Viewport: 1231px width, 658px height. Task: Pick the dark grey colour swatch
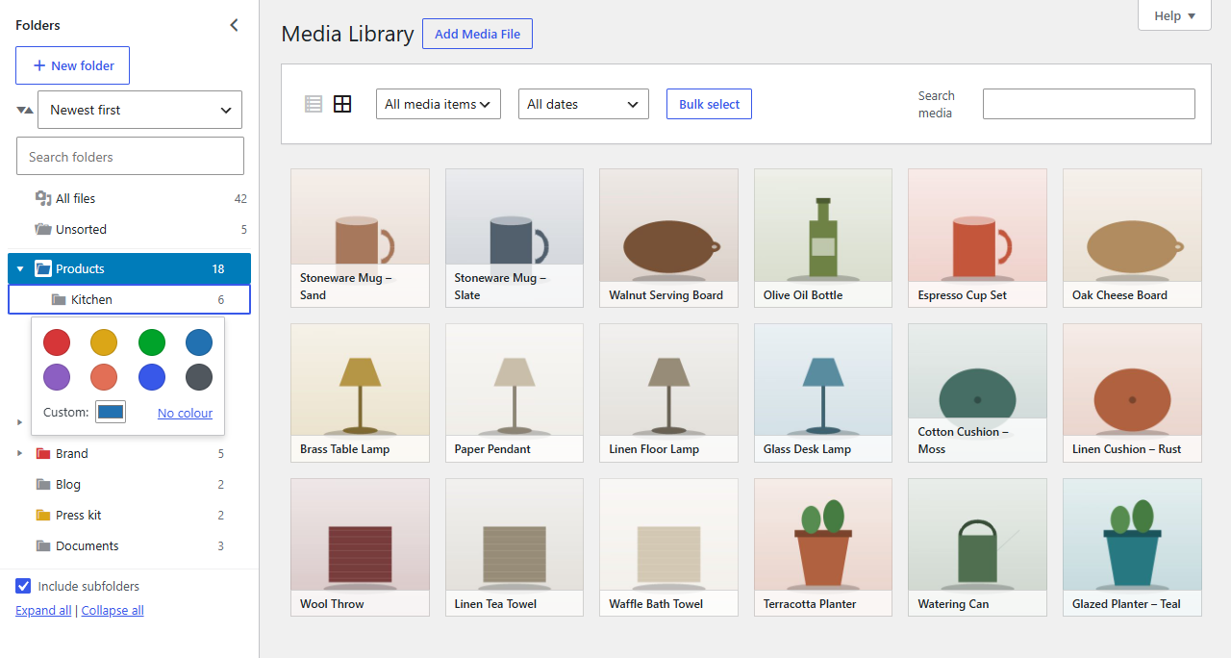pos(199,377)
